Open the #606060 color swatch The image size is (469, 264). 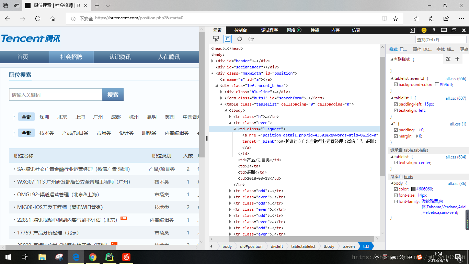pyautogui.click(x=413, y=189)
